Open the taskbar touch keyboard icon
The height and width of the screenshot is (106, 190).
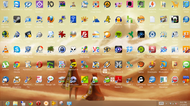[x=161, y=103]
